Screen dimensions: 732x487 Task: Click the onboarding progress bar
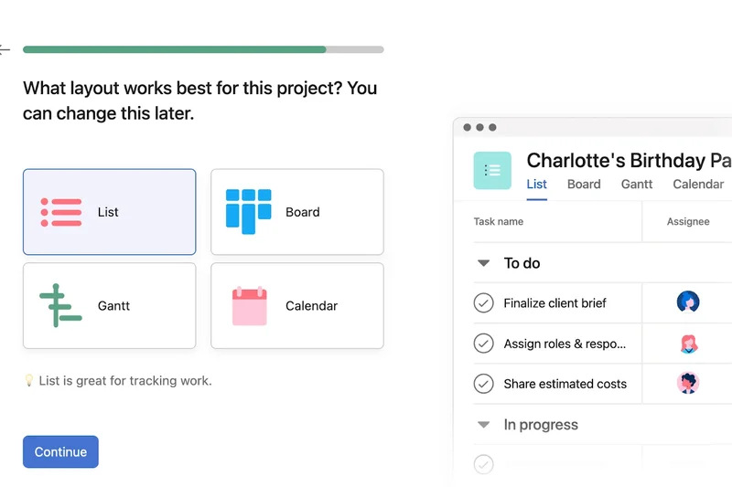[203, 49]
